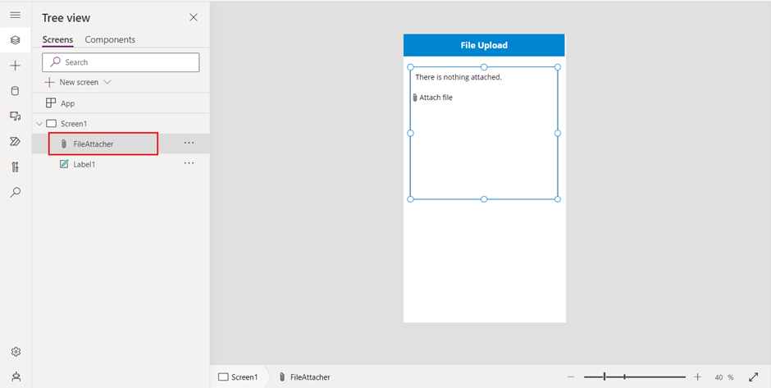Open Power Automate icon in sidebar
Viewport: 771px width, 388px height.
[15, 142]
